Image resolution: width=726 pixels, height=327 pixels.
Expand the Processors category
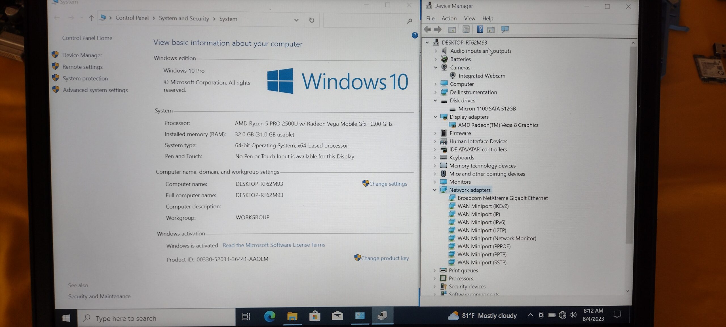(435, 278)
